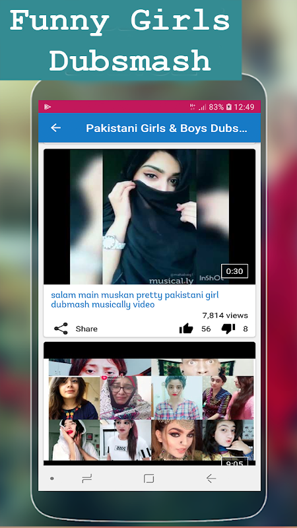Viewport: 297px width, 528px height.
Task: Tap the signal strength icon in the status bar
Action: click(x=202, y=107)
